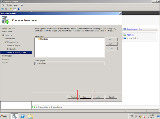Go back with the Previous button
This screenshot has width=160, height=119.
(73, 97)
